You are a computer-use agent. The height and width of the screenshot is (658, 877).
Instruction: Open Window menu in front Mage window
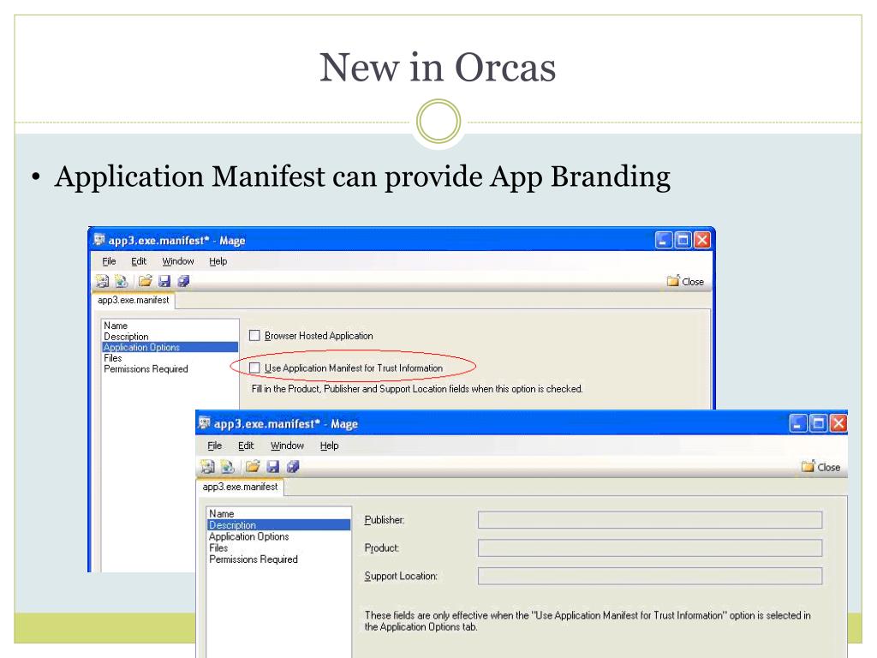(x=288, y=446)
